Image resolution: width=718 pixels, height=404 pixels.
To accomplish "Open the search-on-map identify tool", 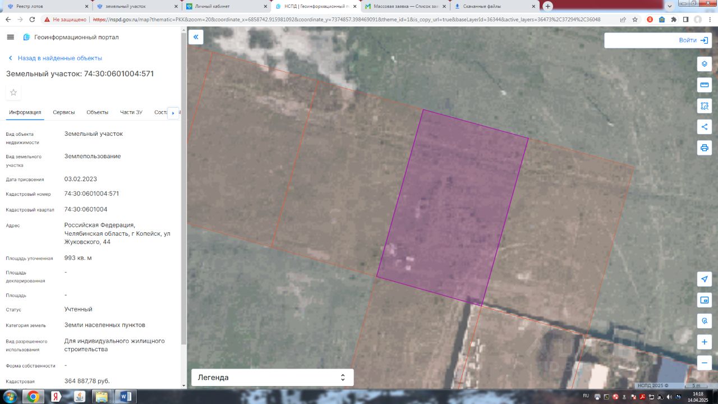I will [705, 321].
